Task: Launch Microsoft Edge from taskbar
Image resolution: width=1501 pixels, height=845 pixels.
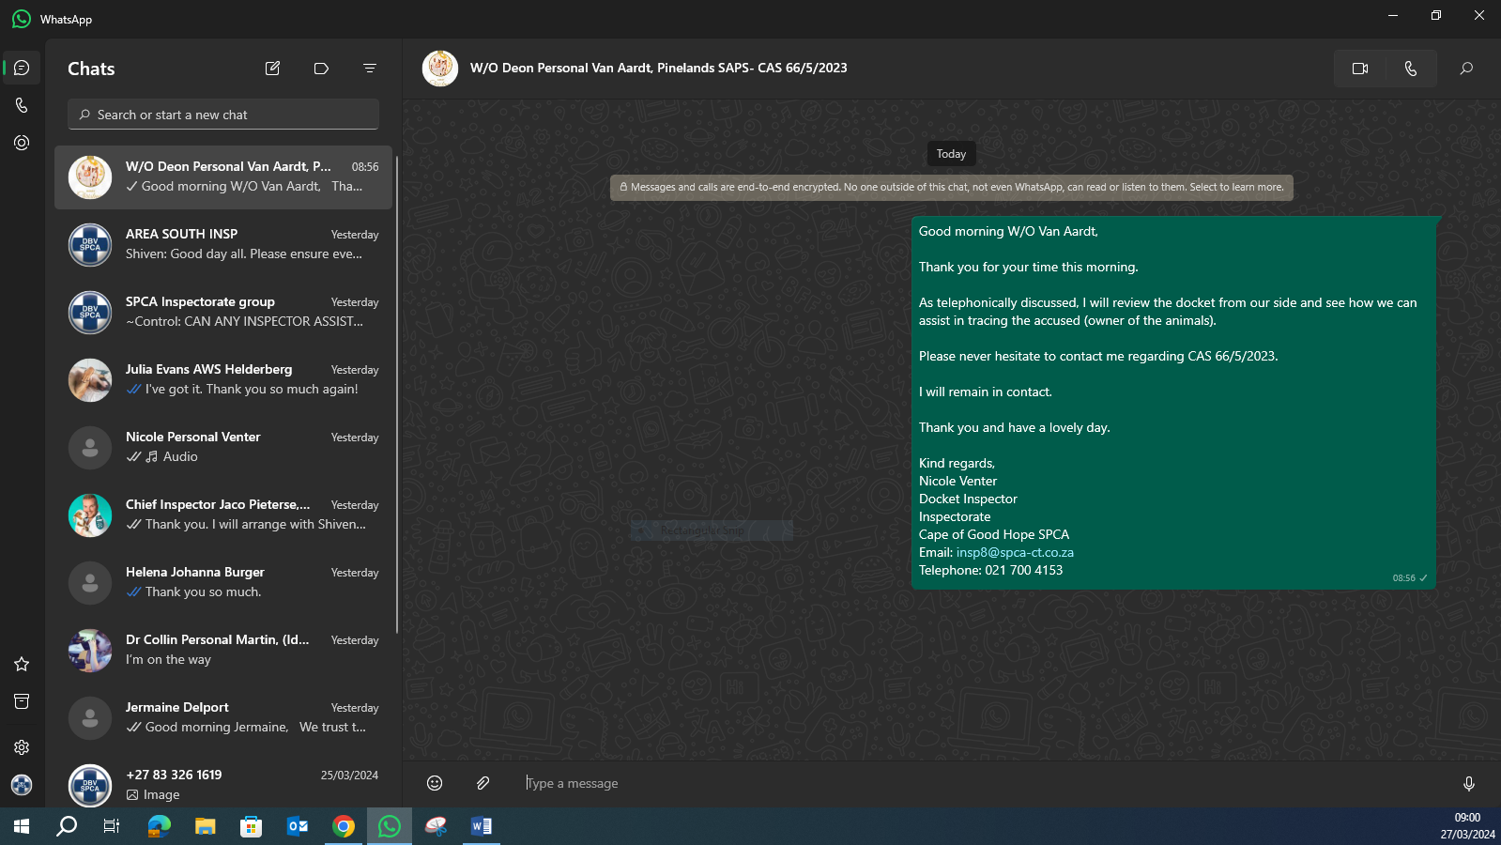Action: pyautogui.click(x=159, y=826)
